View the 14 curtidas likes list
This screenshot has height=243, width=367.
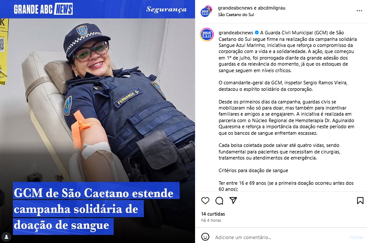(213, 214)
